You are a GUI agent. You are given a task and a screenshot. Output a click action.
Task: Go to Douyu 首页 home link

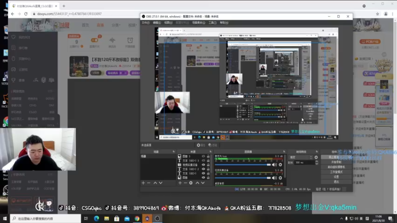85,25
